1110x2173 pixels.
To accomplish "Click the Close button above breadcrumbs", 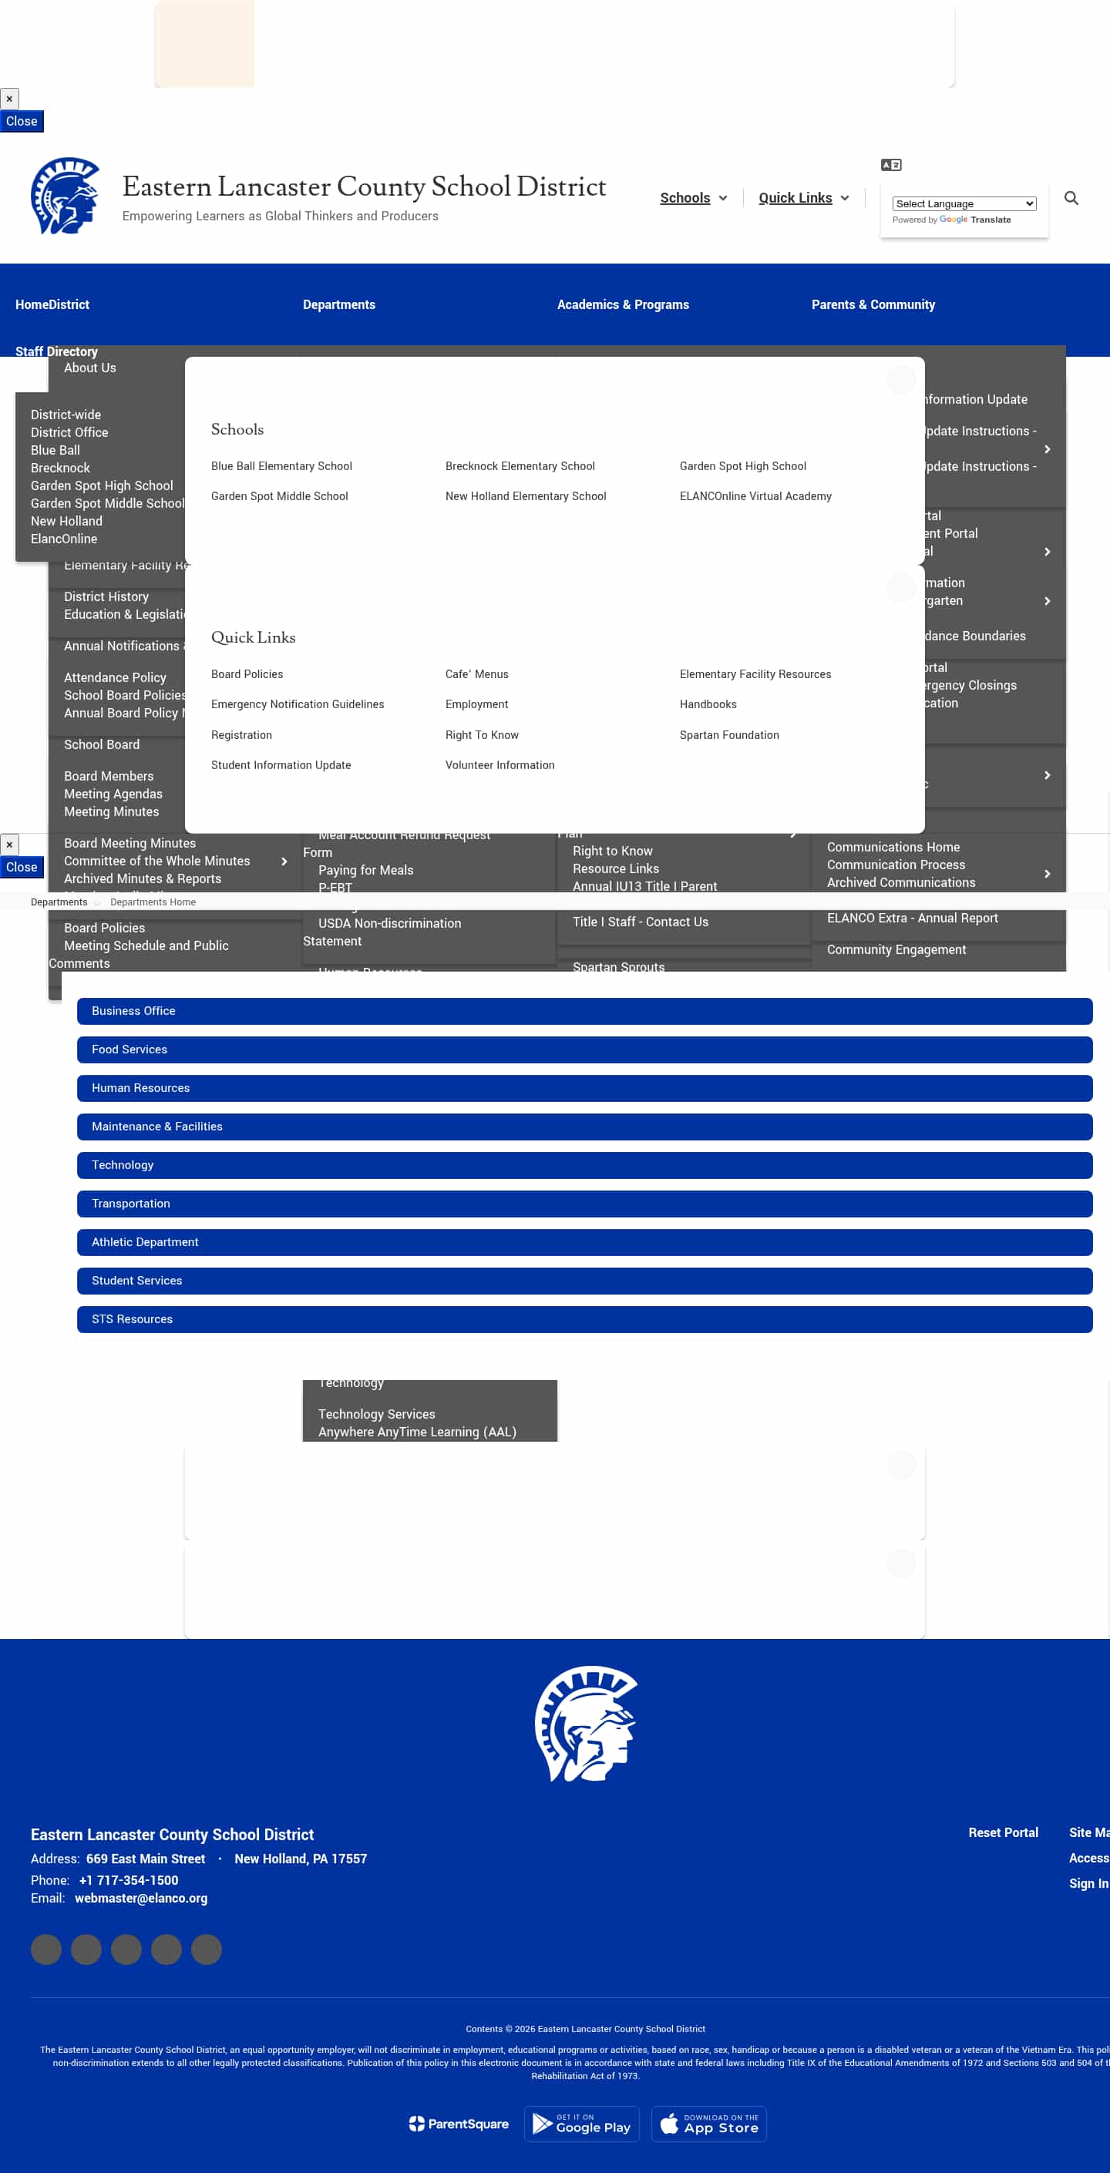I will tap(22, 867).
